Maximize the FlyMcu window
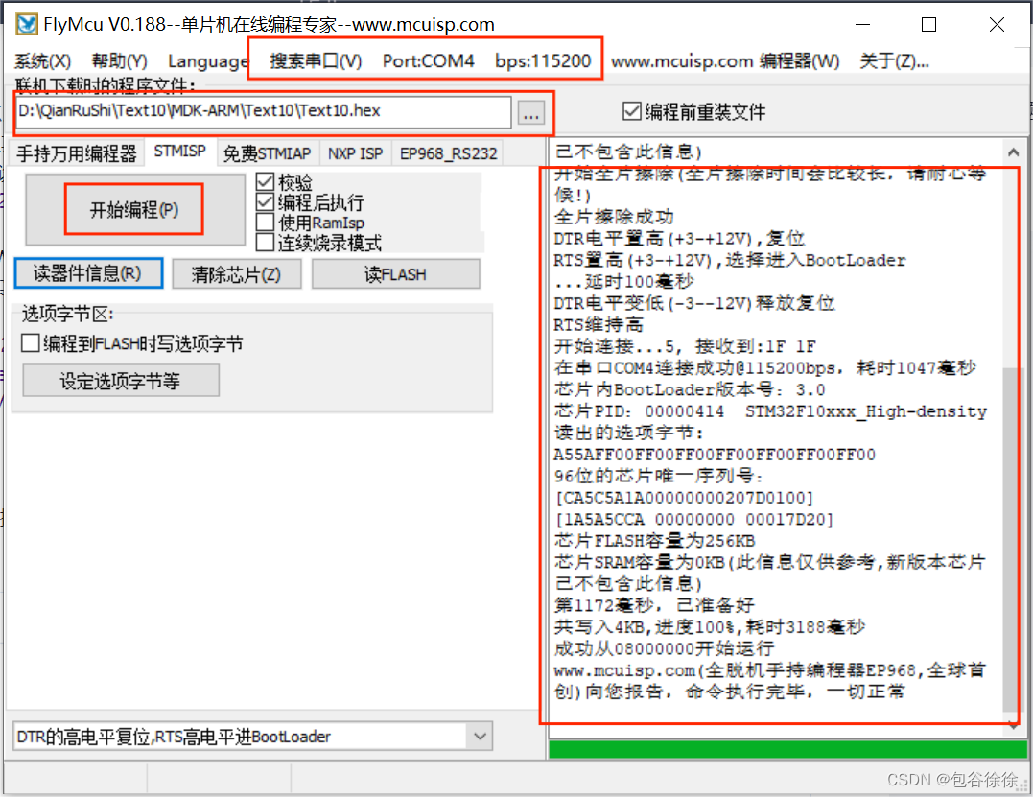 point(928,24)
